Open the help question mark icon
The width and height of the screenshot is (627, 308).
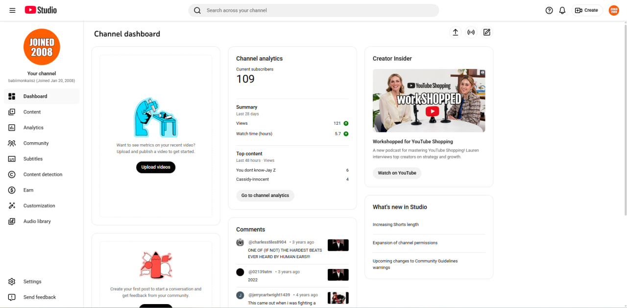click(x=549, y=10)
